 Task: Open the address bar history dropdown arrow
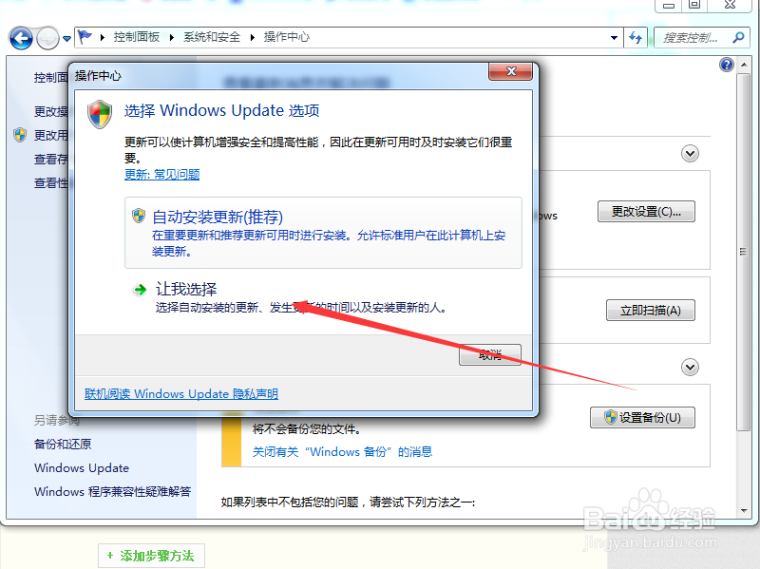click(613, 38)
